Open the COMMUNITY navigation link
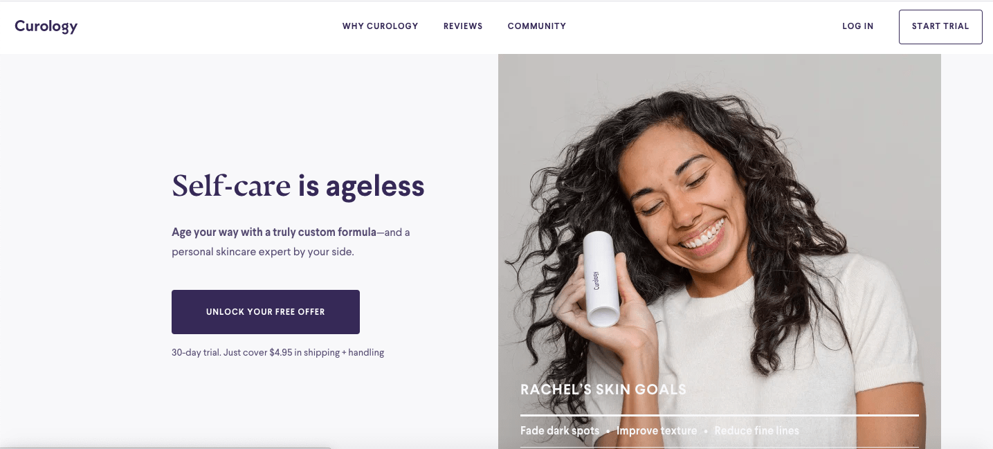Viewport: 993px width, 449px height. (537, 26)
